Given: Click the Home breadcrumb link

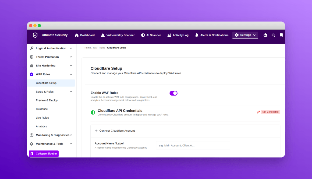Looking at the screenshot, I should pos(88,48).
